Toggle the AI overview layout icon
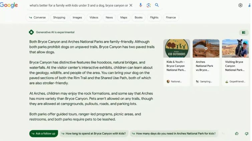Screen dimensions: 252x141 [244, 32]
